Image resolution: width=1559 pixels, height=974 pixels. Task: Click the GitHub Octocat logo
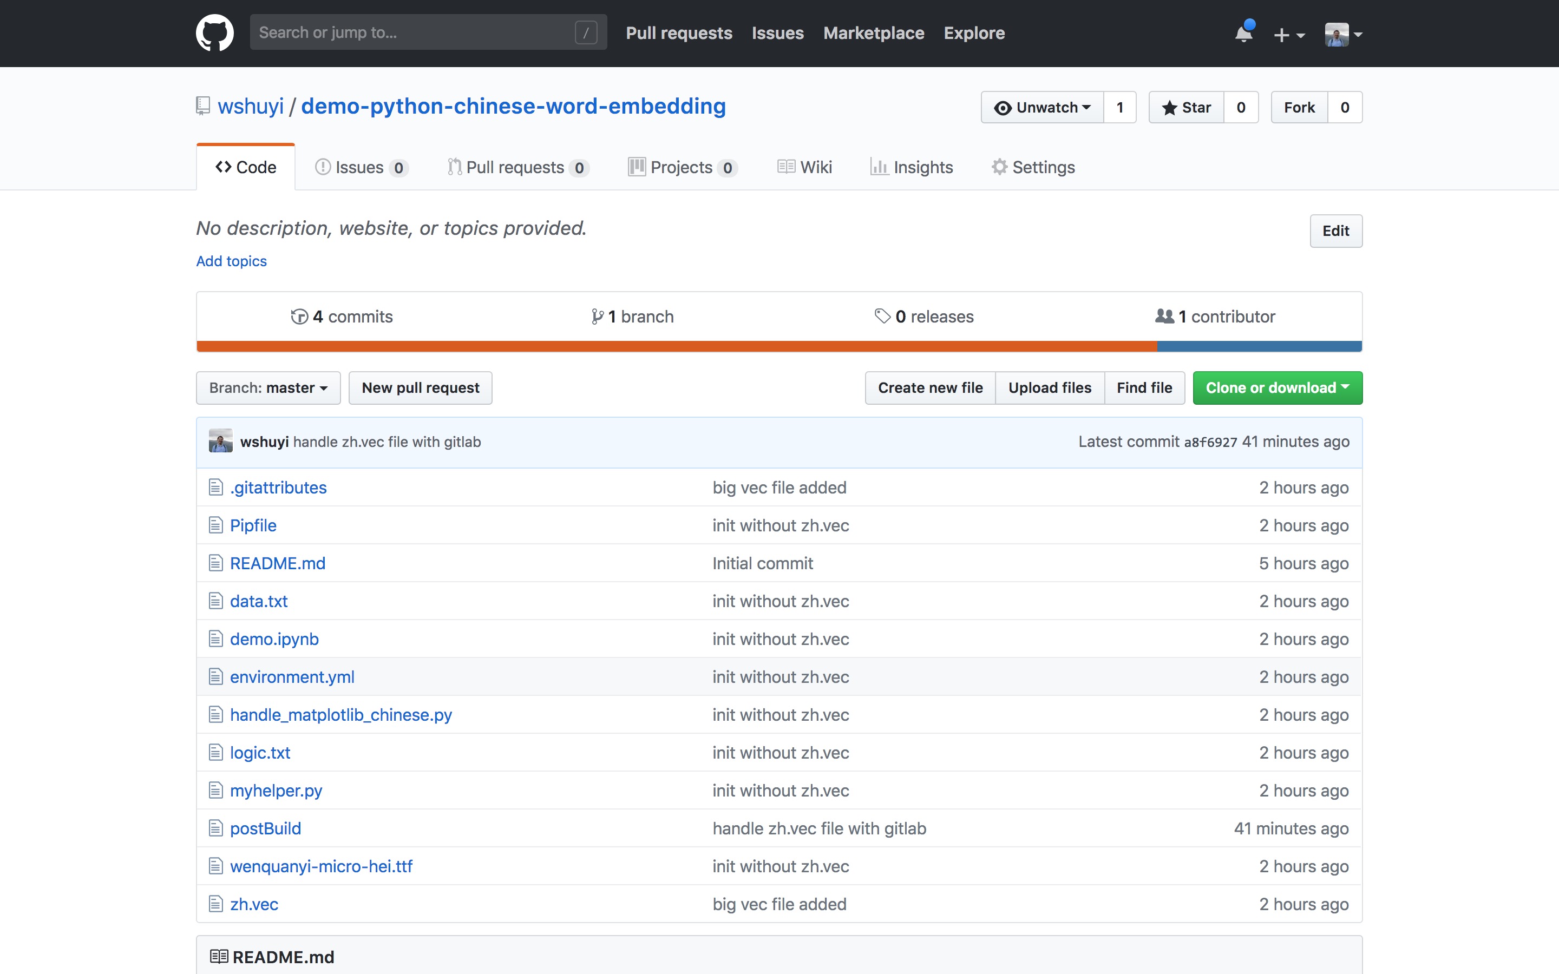214,33
